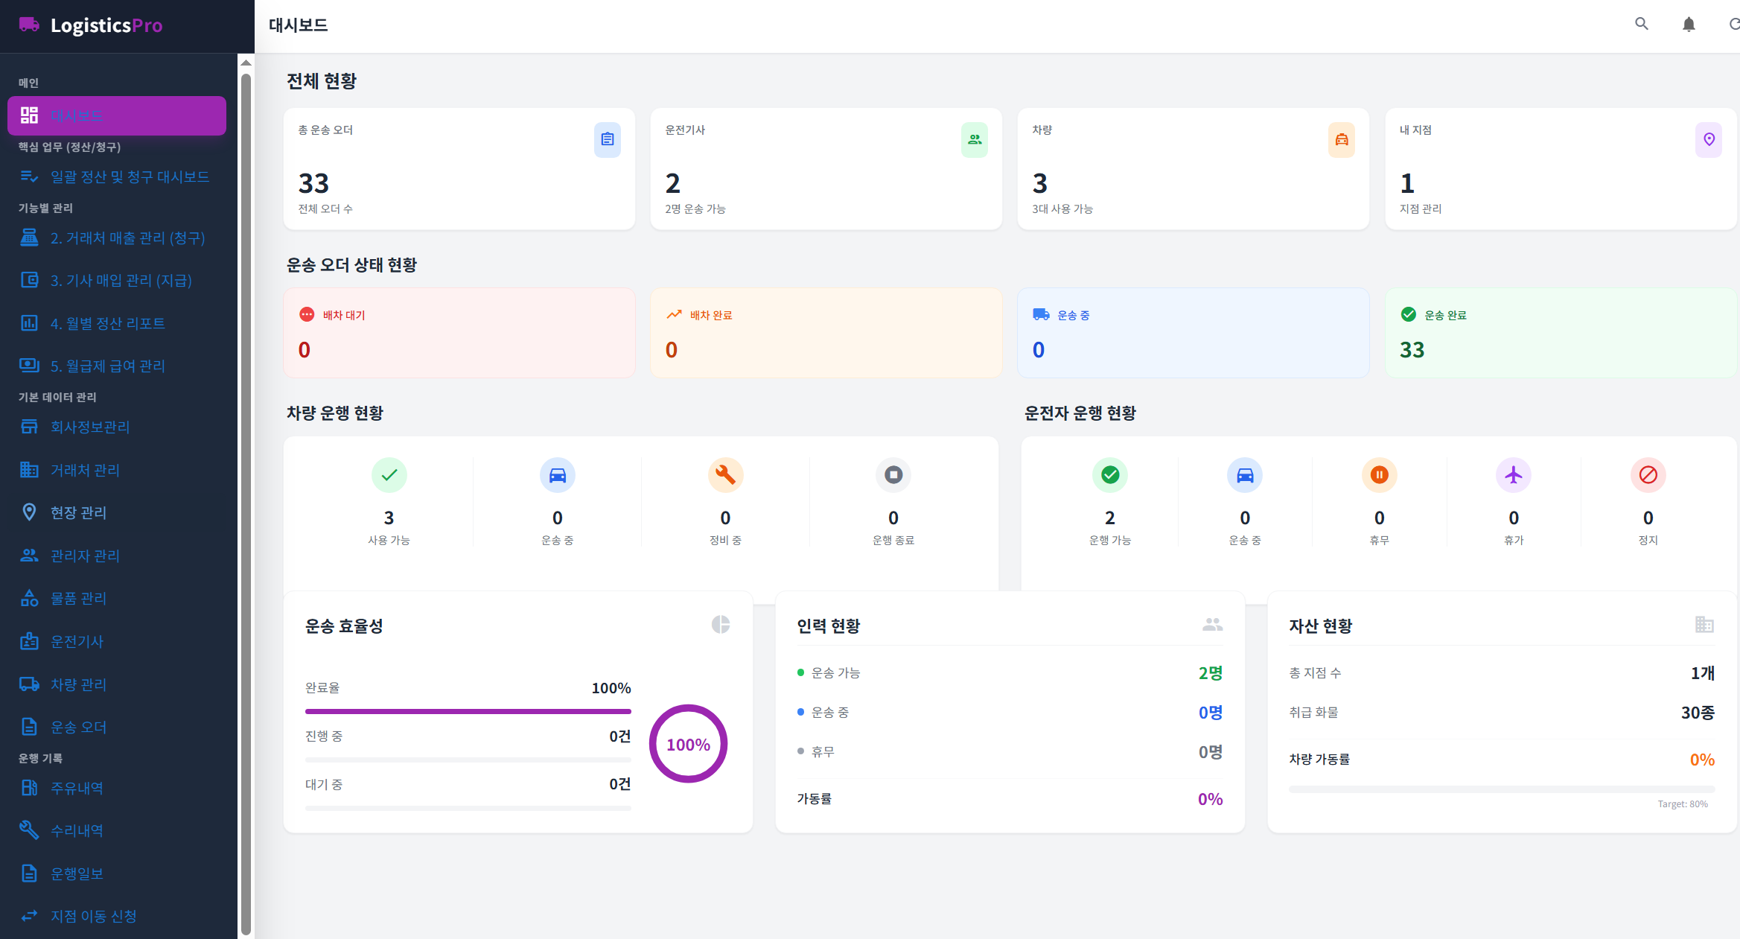View notifications via the bell icon
This screenshot has width=1740, height=939.
click(x=1689, y=24)
